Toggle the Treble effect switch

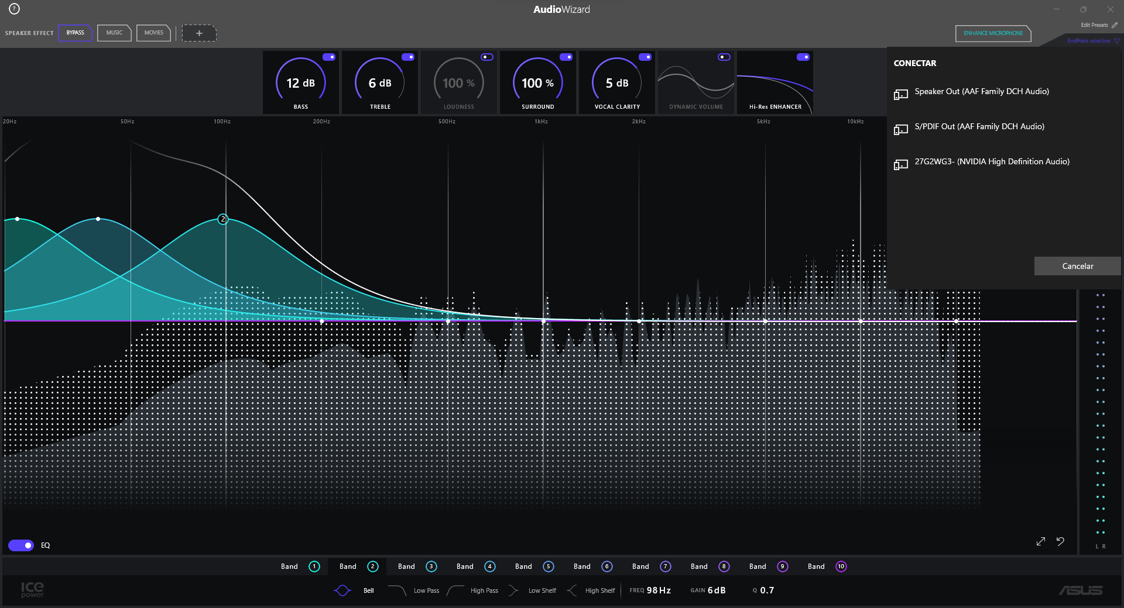(408, 57)
